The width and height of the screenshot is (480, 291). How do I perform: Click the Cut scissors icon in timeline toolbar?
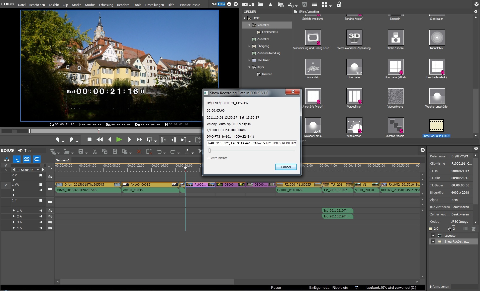pos(94,151)
